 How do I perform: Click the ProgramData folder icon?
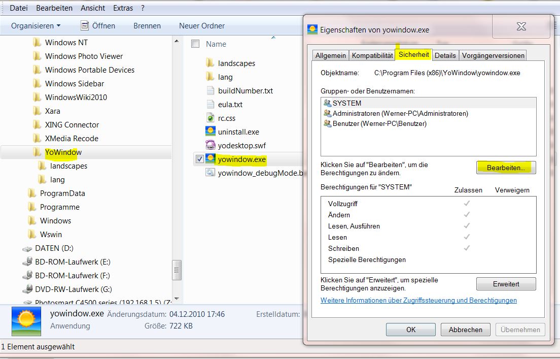[x=32, y=193]
